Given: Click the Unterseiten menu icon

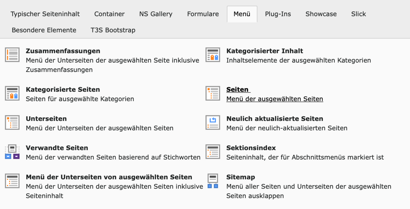Looking at the screenshot, I should (x=12, y=122).
